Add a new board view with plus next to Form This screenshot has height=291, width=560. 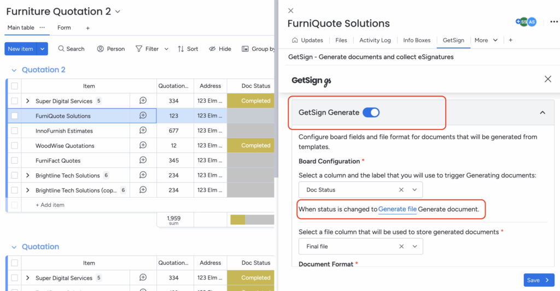pyautogui.click(x=87, y=28)
